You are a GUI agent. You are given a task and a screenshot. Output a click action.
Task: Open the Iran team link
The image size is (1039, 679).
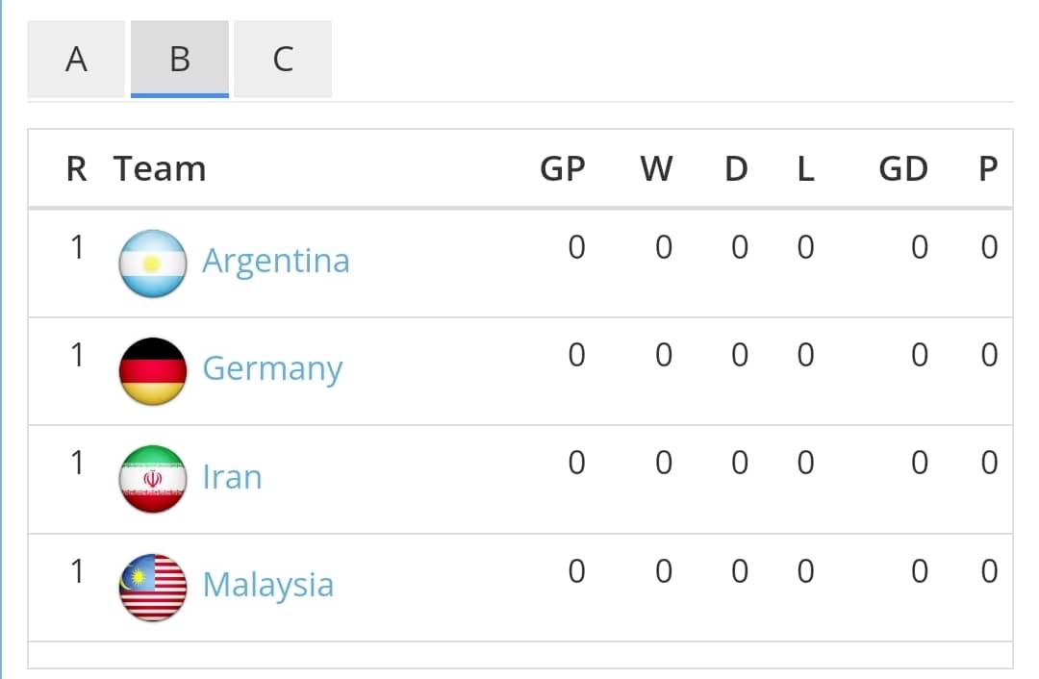(232, 477)
